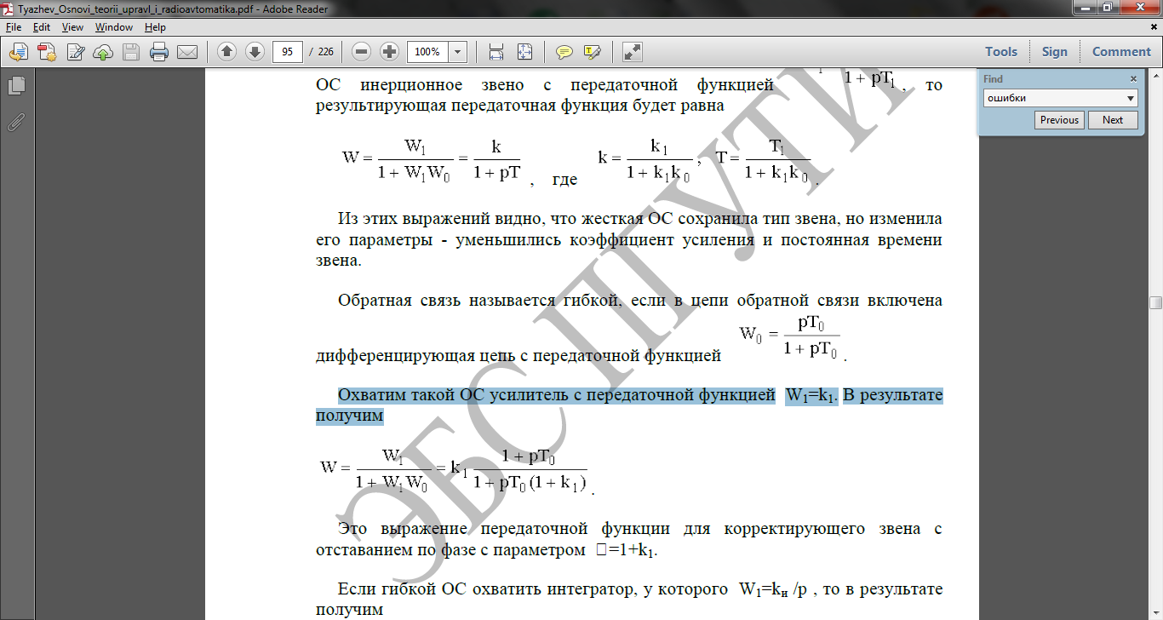
Task: Open the Help menu
Action: [155, 27]
